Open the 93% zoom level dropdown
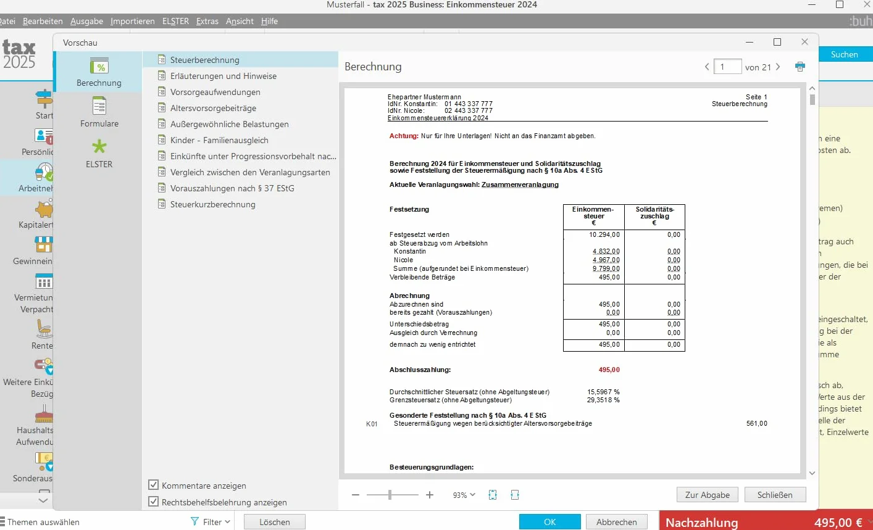This screenshot has width=873, height=530. [x=464, y=495]
